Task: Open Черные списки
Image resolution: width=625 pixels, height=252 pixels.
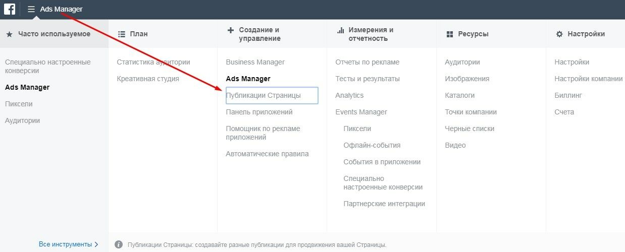Action: click(470, 129)
